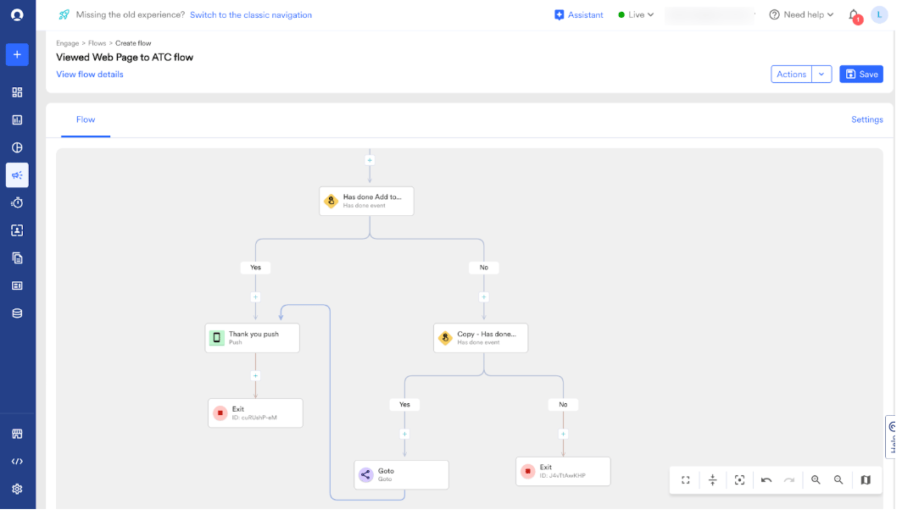Expand the Actions dropdown arrow

pos(821,75)
